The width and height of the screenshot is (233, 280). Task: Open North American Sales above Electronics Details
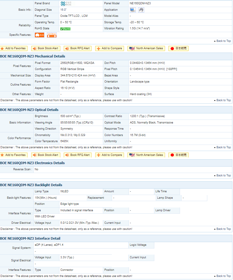pyautogui.click(x=146, y=155)
